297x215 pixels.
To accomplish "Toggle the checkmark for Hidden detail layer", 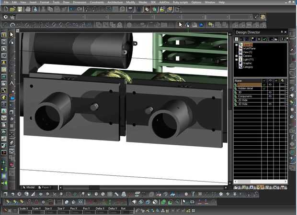I will (x=264, y=88).
